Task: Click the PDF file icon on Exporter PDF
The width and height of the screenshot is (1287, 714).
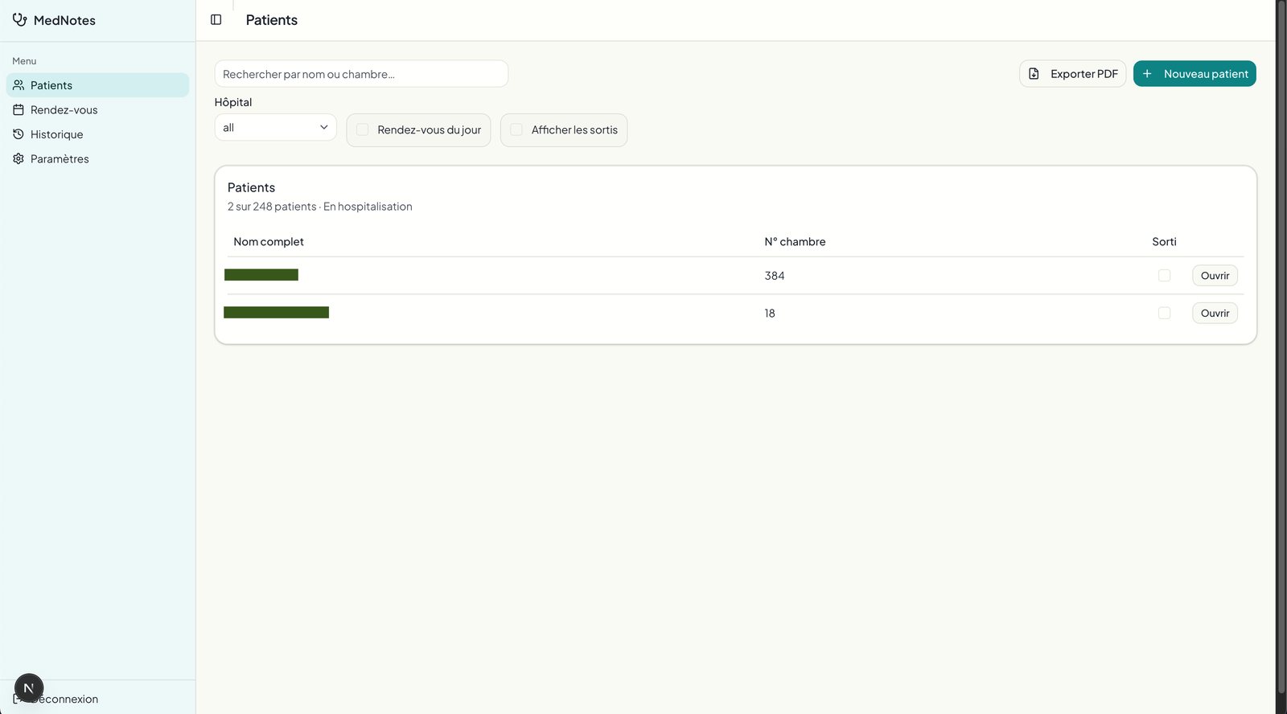Action: click(x=1034, y=74)
